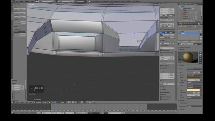The height and width of the screenshot is (121, 215).
Task: Open the World properties tab icon
Action: point(189,24)
